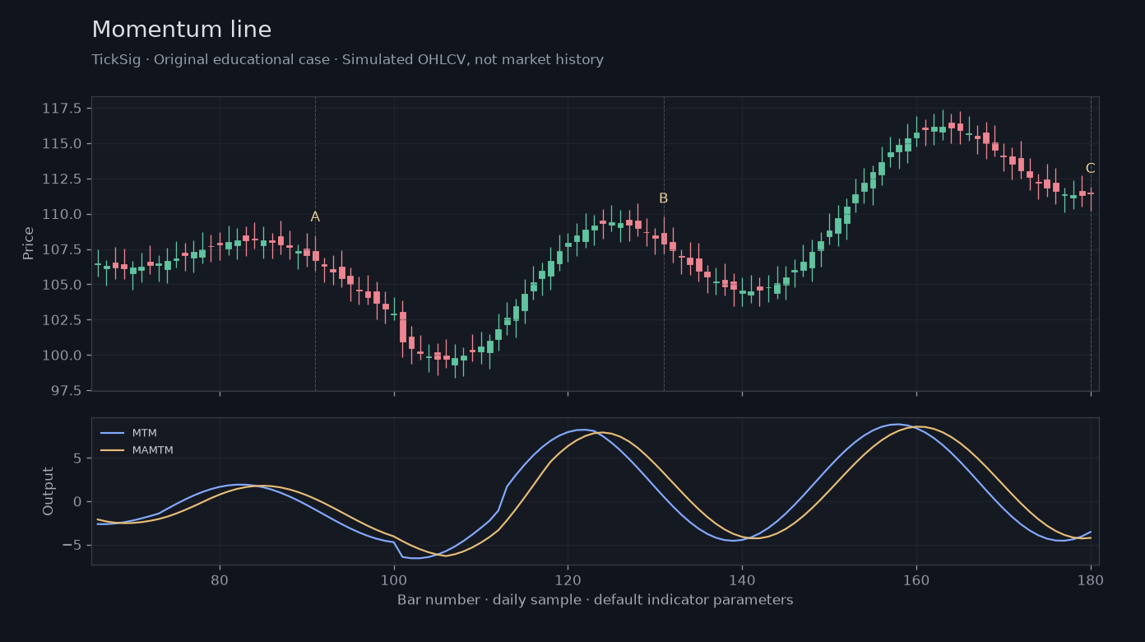Click the 100.0 price tick label
The image size is (1145, 642).
click(63, 356)
